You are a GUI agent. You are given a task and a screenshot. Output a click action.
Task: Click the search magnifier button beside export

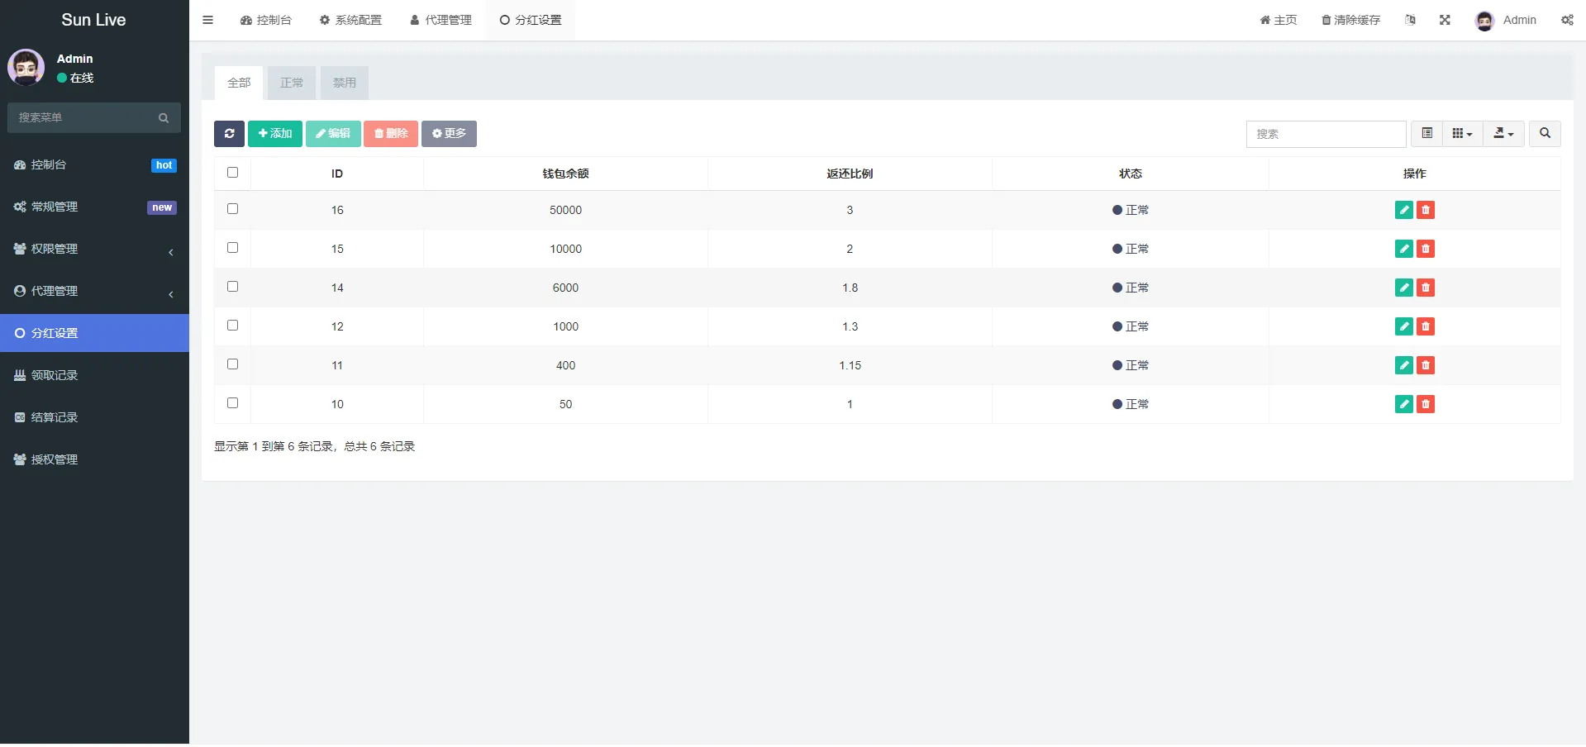point(1545,134)
